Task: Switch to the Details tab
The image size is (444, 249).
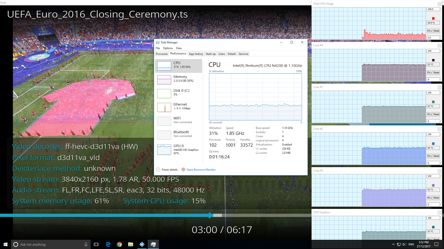Action: (x=232, y=54)
